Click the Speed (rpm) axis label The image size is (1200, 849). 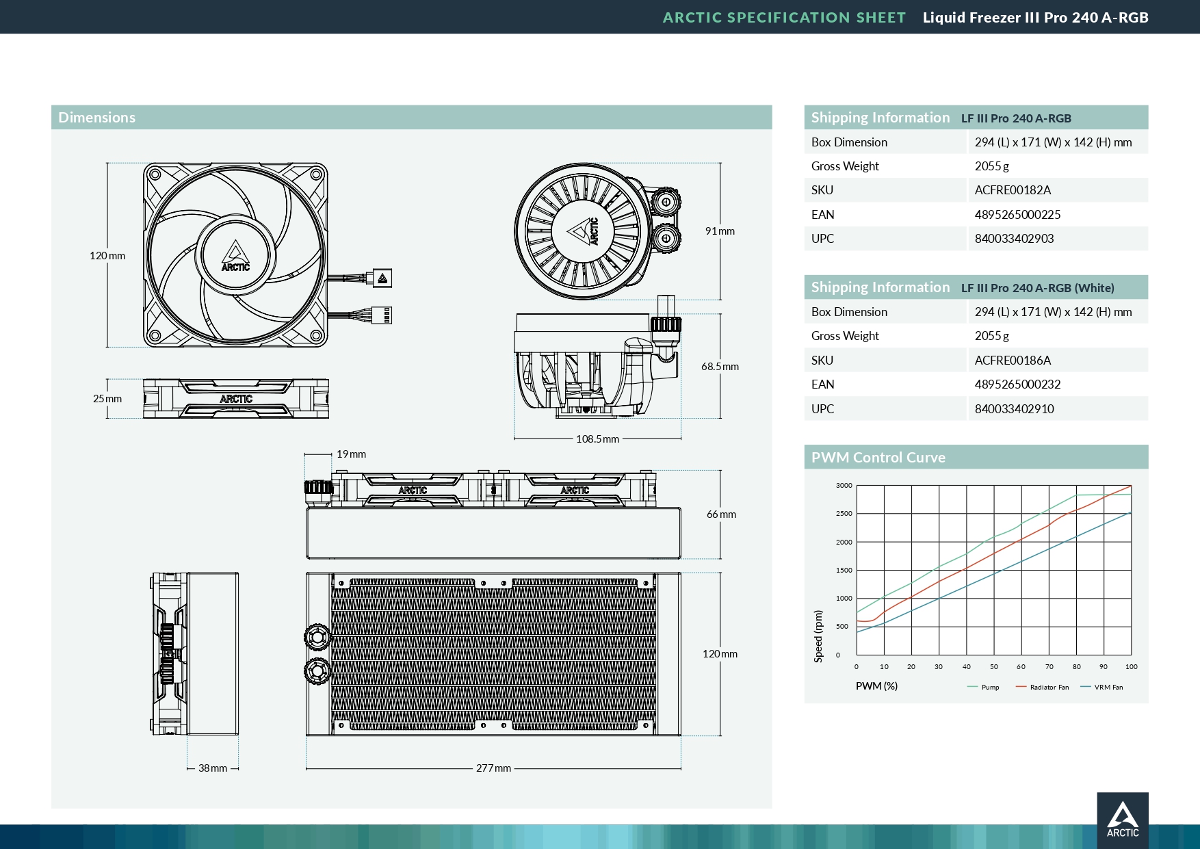pyautogui.click(x=818, y=636)
